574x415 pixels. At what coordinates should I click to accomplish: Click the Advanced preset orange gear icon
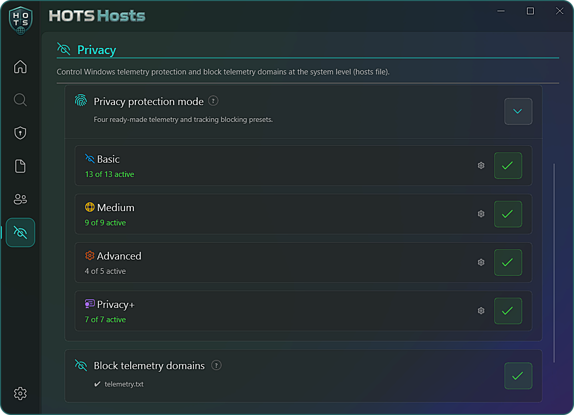coord(90,255)
